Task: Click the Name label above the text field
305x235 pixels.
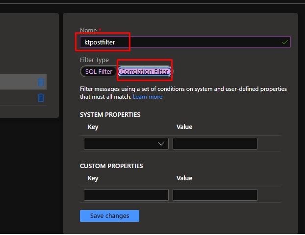Action: 88,31
